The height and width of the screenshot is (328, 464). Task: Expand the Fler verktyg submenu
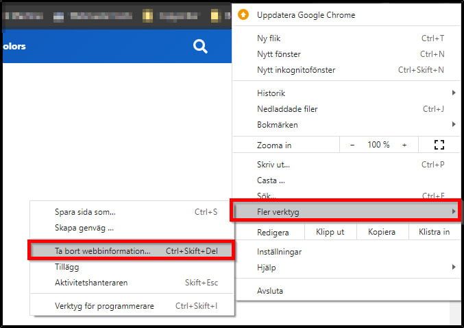[345, 212]
